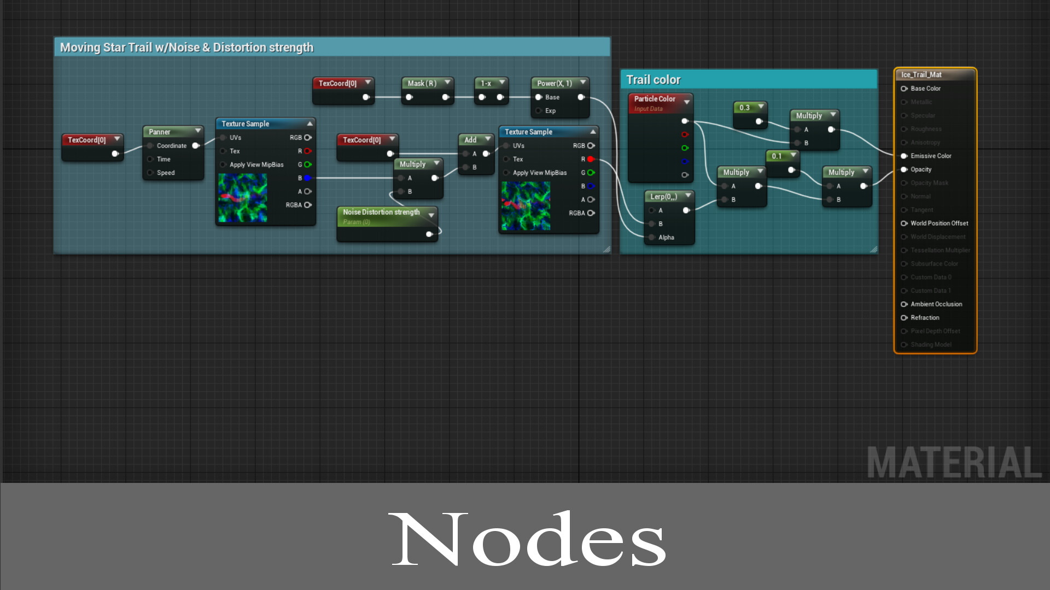Click the 0.3 constant node
This screenshot has height=590, width=1050.
tap(745, 108)
